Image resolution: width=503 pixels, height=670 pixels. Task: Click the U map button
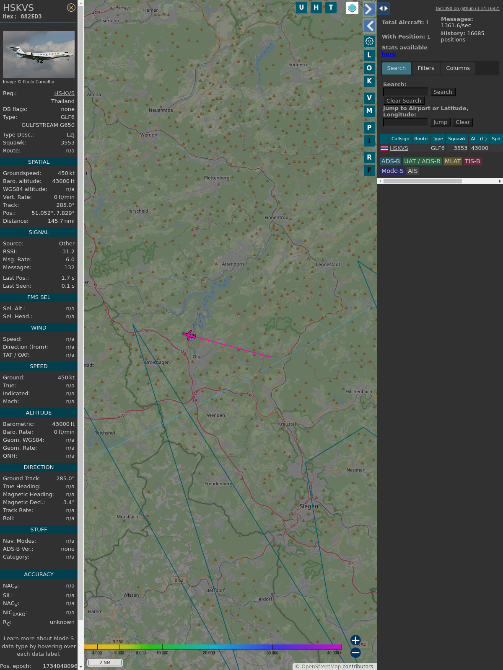click(x=301, y=8)
